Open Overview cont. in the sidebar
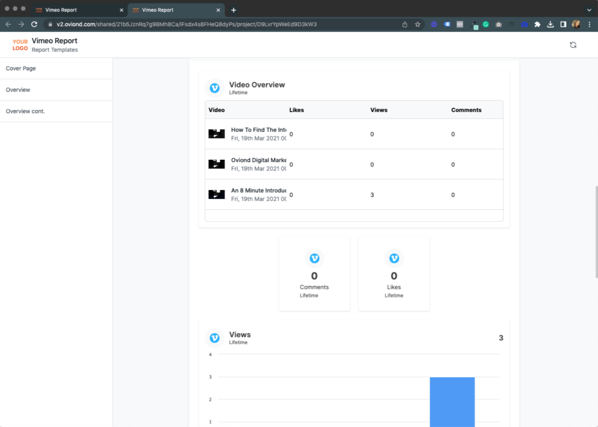The height and width of the screenshot is (427, 598). [x=56, y=111]
